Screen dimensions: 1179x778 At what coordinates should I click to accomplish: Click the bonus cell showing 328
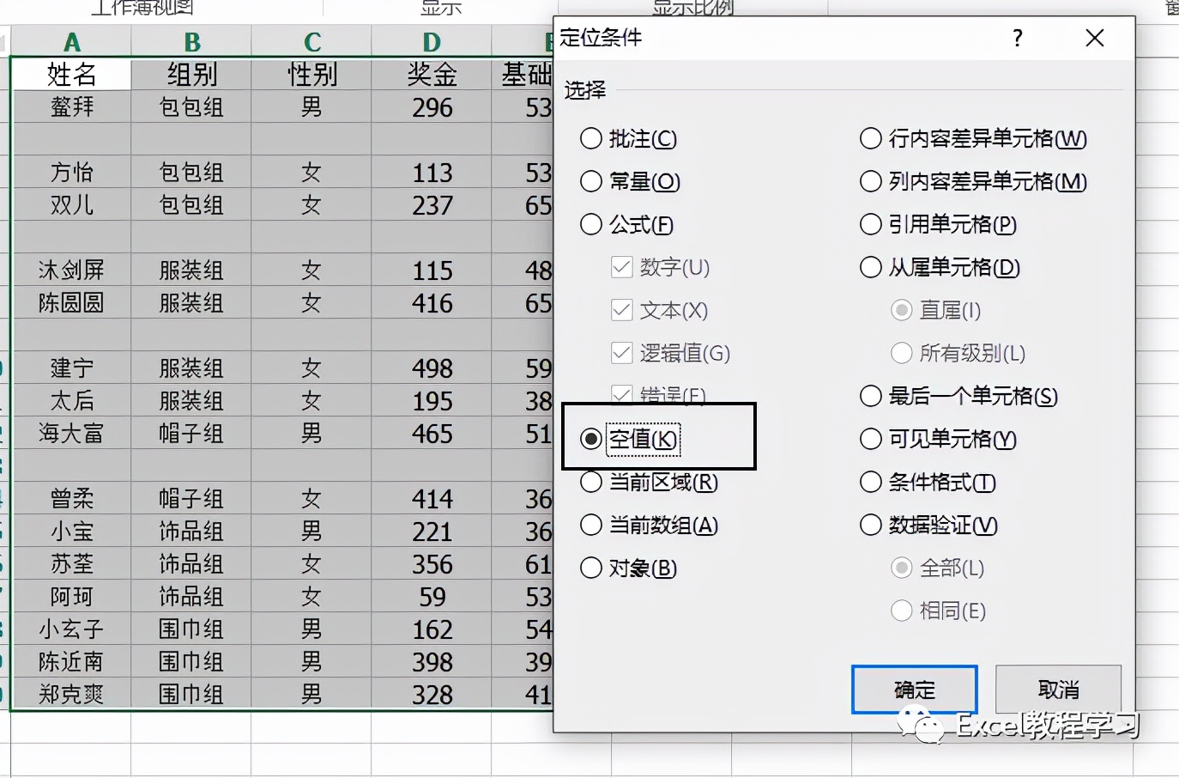432,695
